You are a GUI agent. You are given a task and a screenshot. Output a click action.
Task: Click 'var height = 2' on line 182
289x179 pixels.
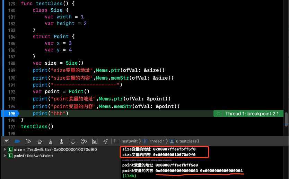click(65, 24)
